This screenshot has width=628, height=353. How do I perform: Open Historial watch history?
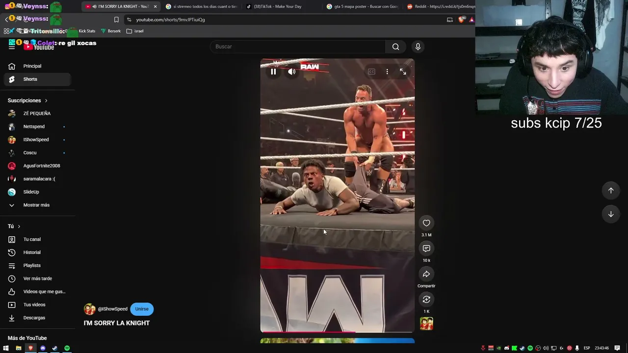pyautogui.click(x=37, y=252)
